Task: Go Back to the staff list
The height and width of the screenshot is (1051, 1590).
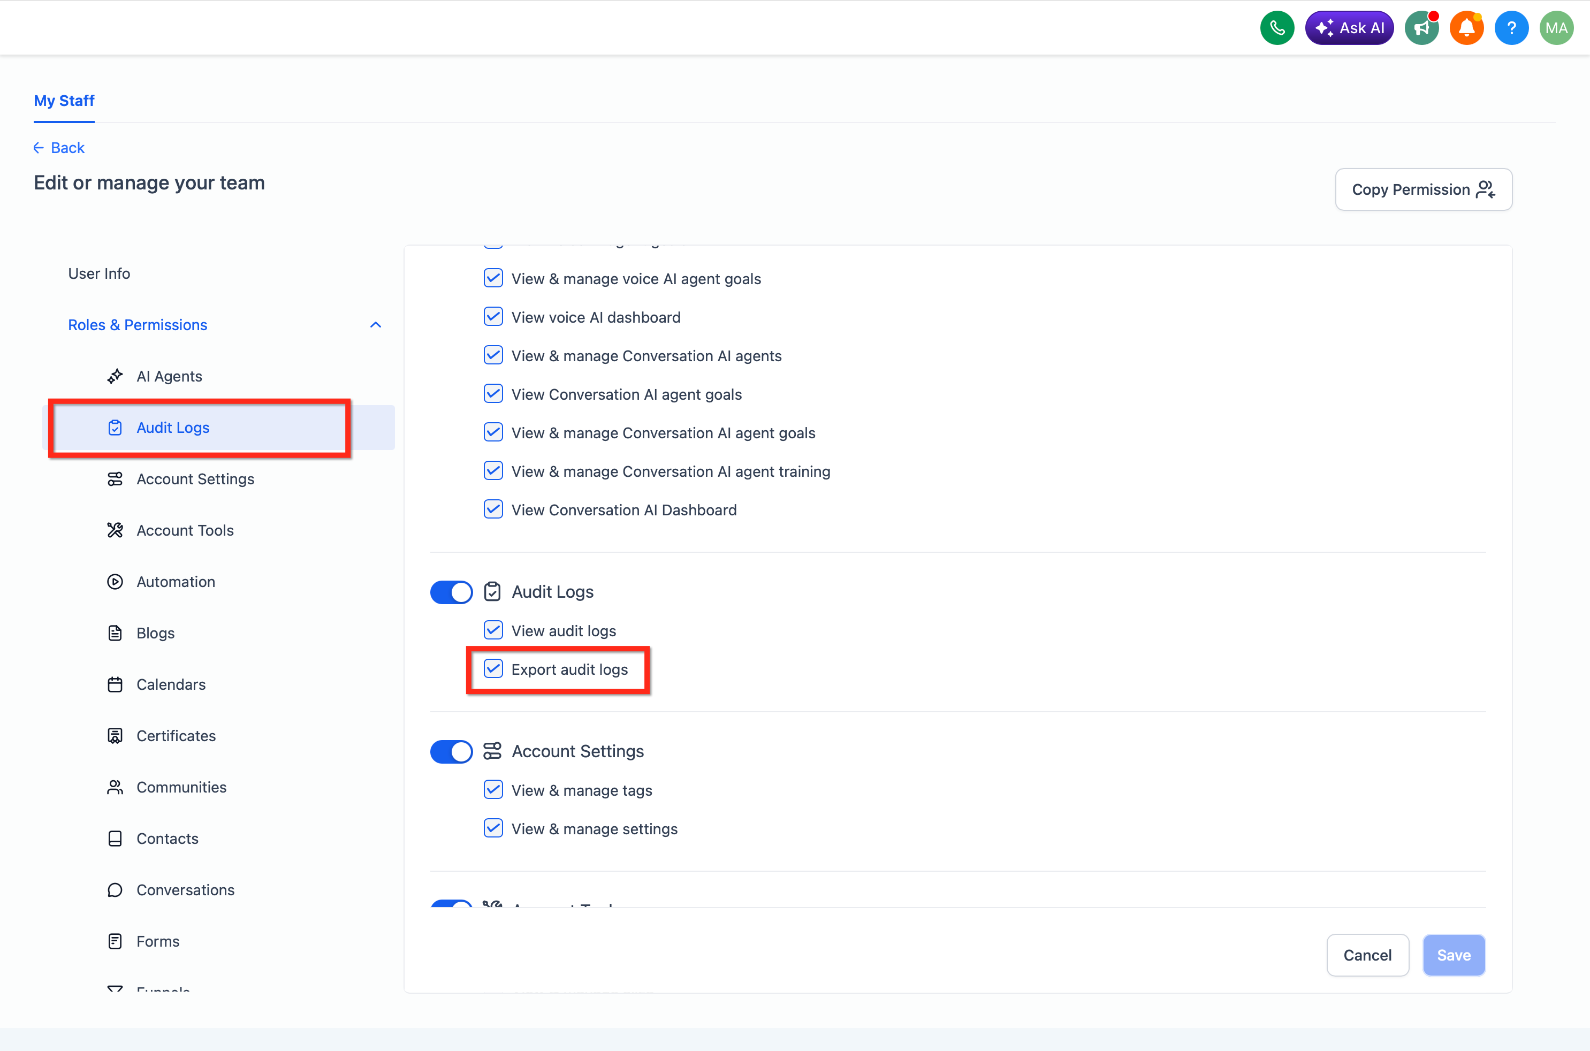Action: 59,148
